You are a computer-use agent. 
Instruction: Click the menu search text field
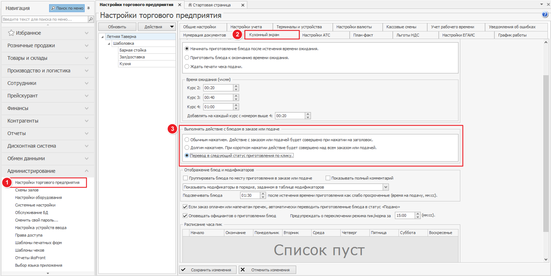point(45,19)
